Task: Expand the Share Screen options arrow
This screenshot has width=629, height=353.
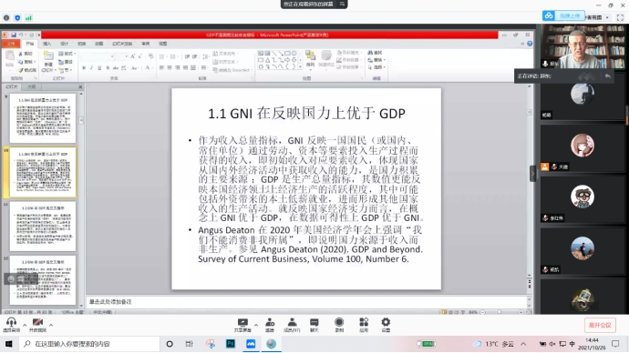Action: pyautogui.click(x=256, y=325)
